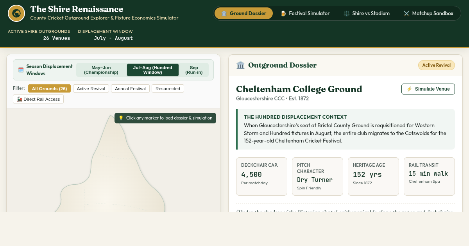Click the calendar icon beside Season Displacement Window
The image size is (469, 246).
[21, 70]
